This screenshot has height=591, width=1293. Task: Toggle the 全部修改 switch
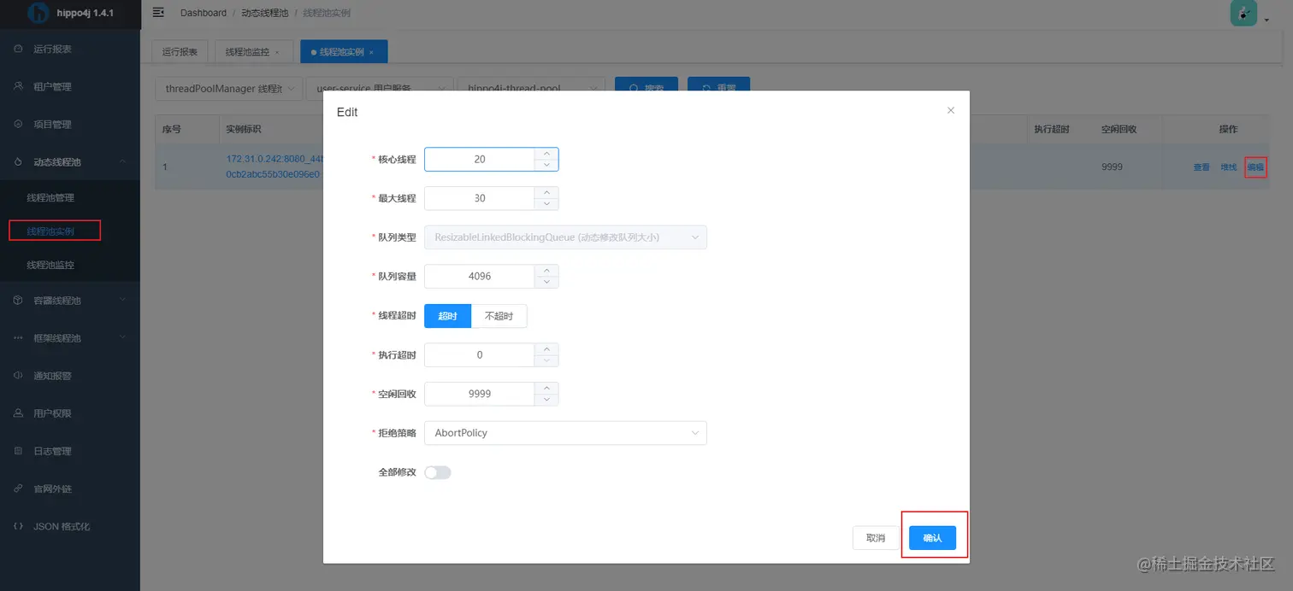(x=438, y=472)
